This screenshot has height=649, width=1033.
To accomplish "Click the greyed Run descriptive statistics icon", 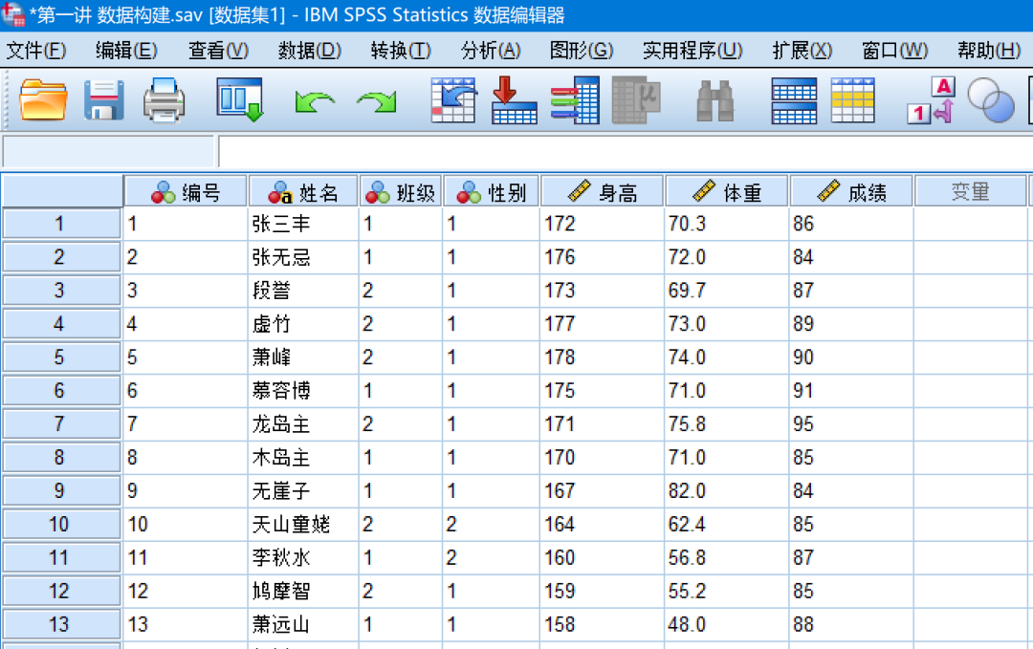I will (636, 100).
